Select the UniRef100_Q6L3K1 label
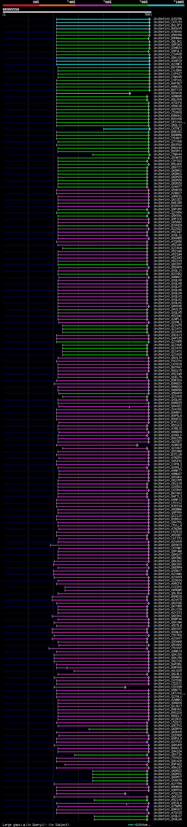Image resolution: width=187 pixels, height=827 pixels. [x=168, y=41]
